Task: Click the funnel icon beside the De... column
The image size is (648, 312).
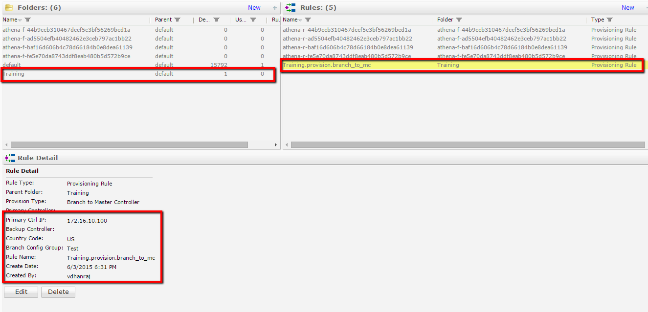Action: [x=216, y=20]
